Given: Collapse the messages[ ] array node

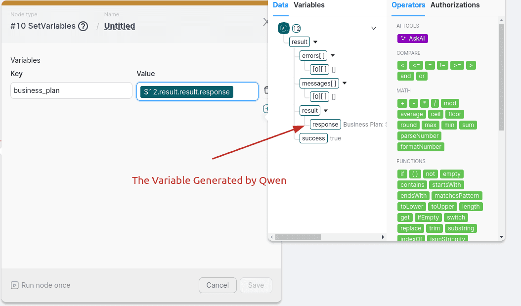Looking at the screenshot, I should coord(345,83).
